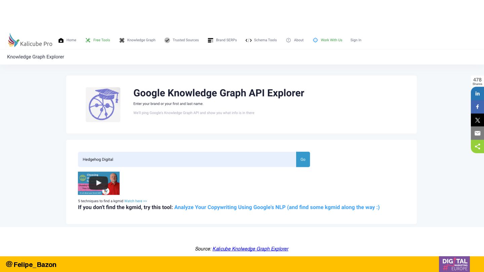The height and width of the screenshot is (272, 484).
Task: Share on Facebook using the sidebar icon
Action: click(x=477, y=107)
